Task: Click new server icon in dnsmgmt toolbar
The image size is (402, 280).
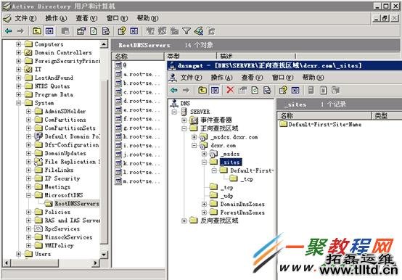Action: point(311,90)
